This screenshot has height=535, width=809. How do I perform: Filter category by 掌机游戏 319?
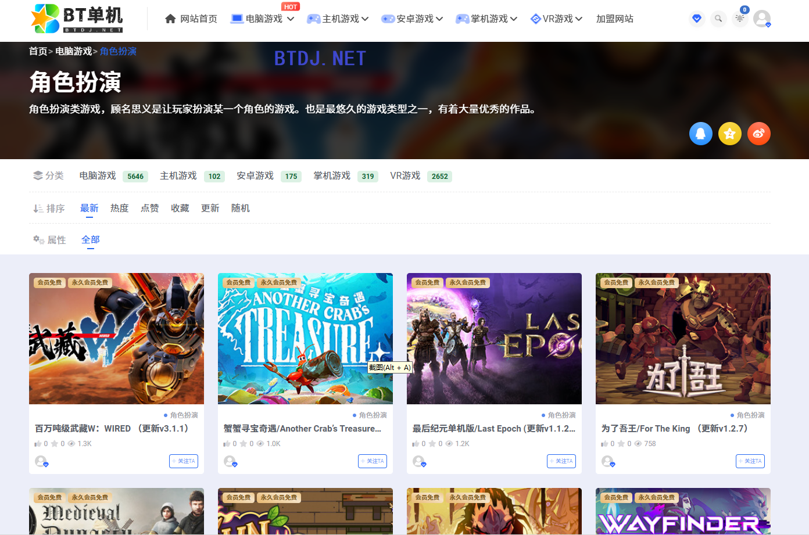coord(346,176)
